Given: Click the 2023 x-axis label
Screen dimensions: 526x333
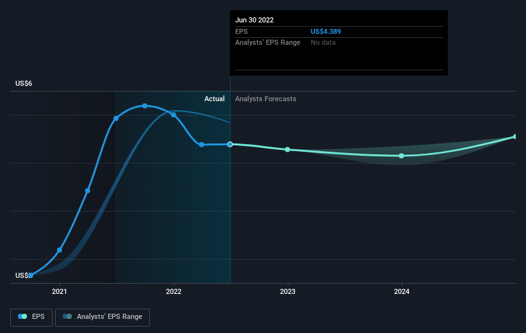Looking at the screenshot, I should 288,291.
